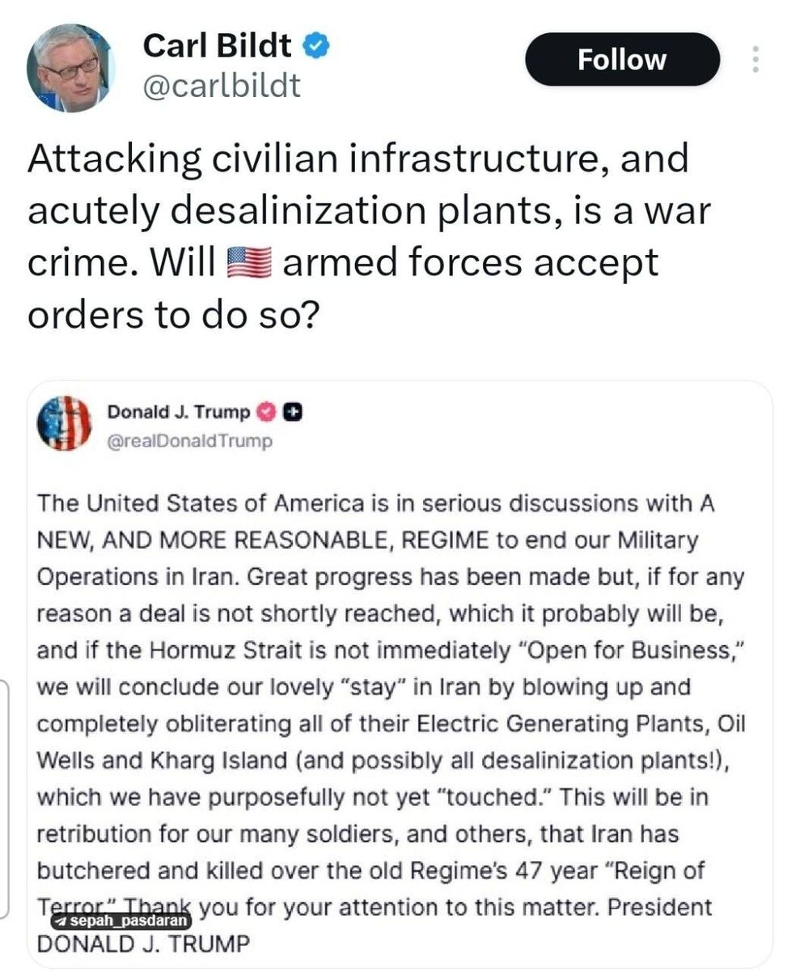
Task: Click the blue verified badge beside Carl Bildt
Action: 315,47
